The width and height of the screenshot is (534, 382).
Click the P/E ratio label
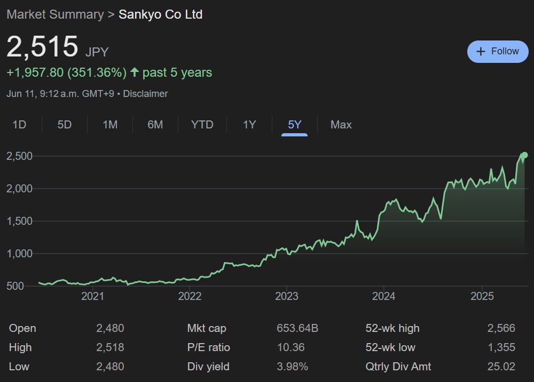click(x=209, y=347)
